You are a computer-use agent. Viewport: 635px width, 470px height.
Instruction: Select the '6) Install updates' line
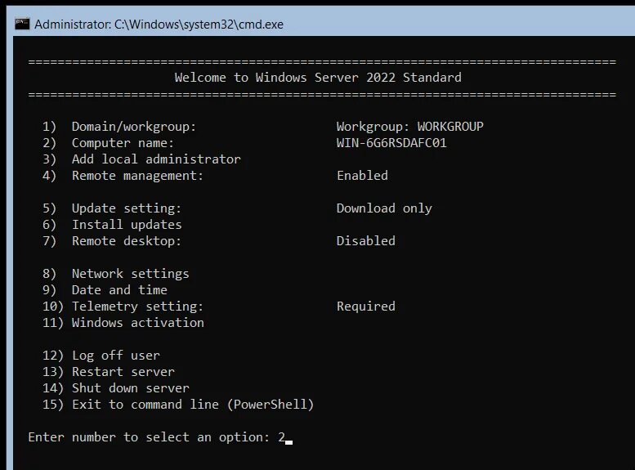112,225
